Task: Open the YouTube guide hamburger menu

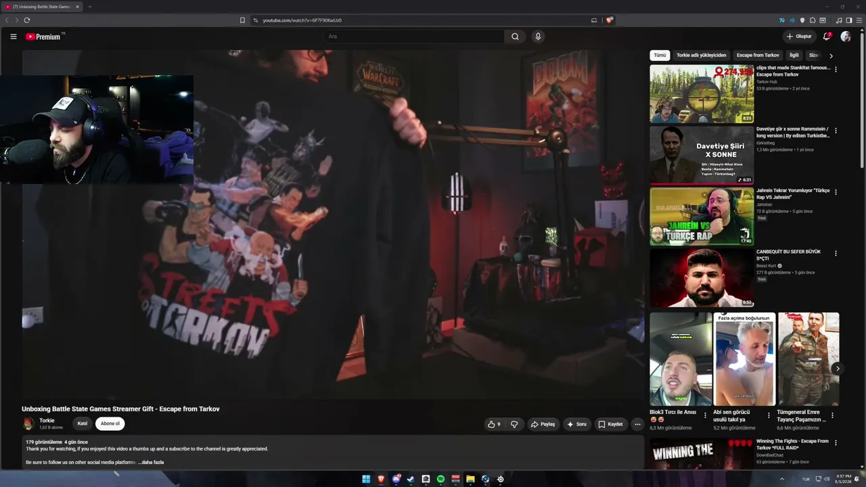Action: coord(13,37)
